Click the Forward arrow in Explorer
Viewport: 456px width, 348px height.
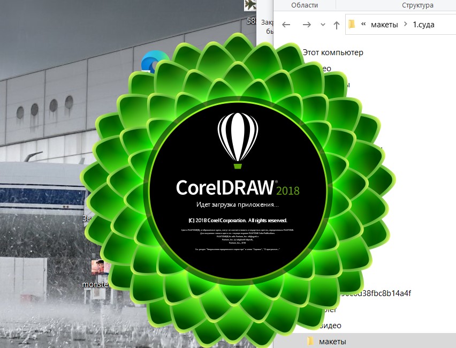[306, 25]
